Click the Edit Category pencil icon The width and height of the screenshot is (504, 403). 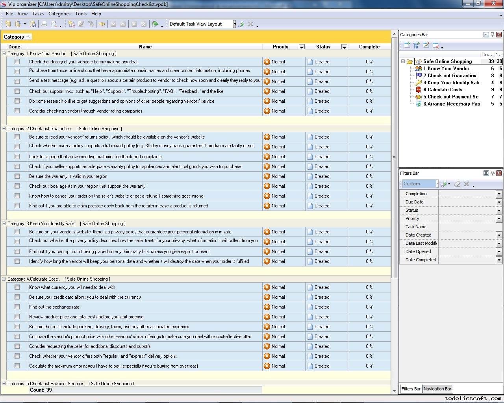[426, 46]
